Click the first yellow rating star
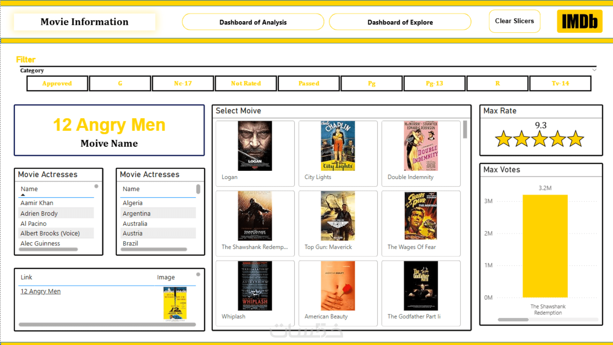The image size is (613, 345). (503, 139)
